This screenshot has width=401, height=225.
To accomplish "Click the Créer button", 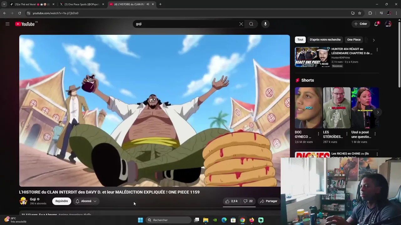I will pos(360,24).
